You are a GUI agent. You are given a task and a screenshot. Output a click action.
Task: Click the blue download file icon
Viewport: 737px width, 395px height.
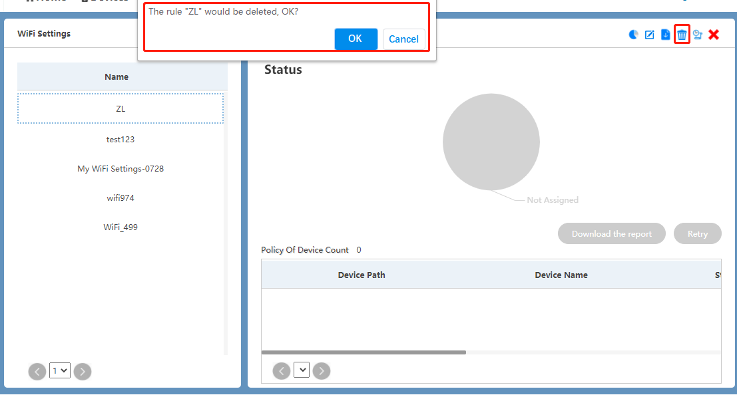click(666, 35)
